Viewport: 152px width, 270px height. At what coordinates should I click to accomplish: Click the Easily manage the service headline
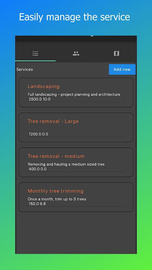[x=74, y=17]
